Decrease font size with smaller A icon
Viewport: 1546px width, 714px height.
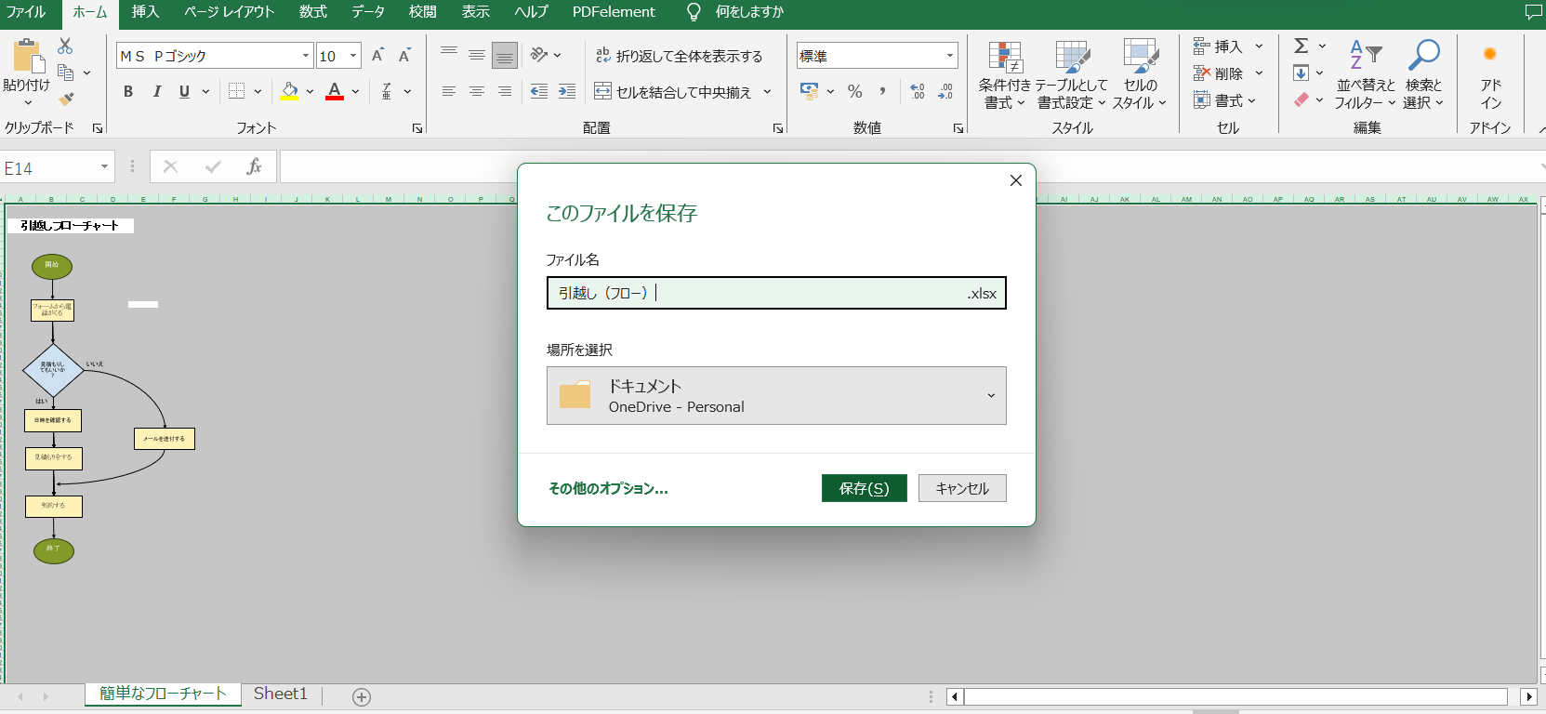pos(404,56)
